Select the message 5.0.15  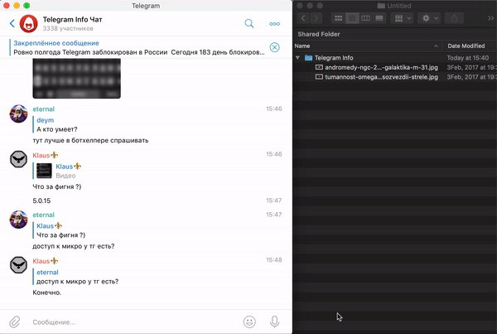41,201
